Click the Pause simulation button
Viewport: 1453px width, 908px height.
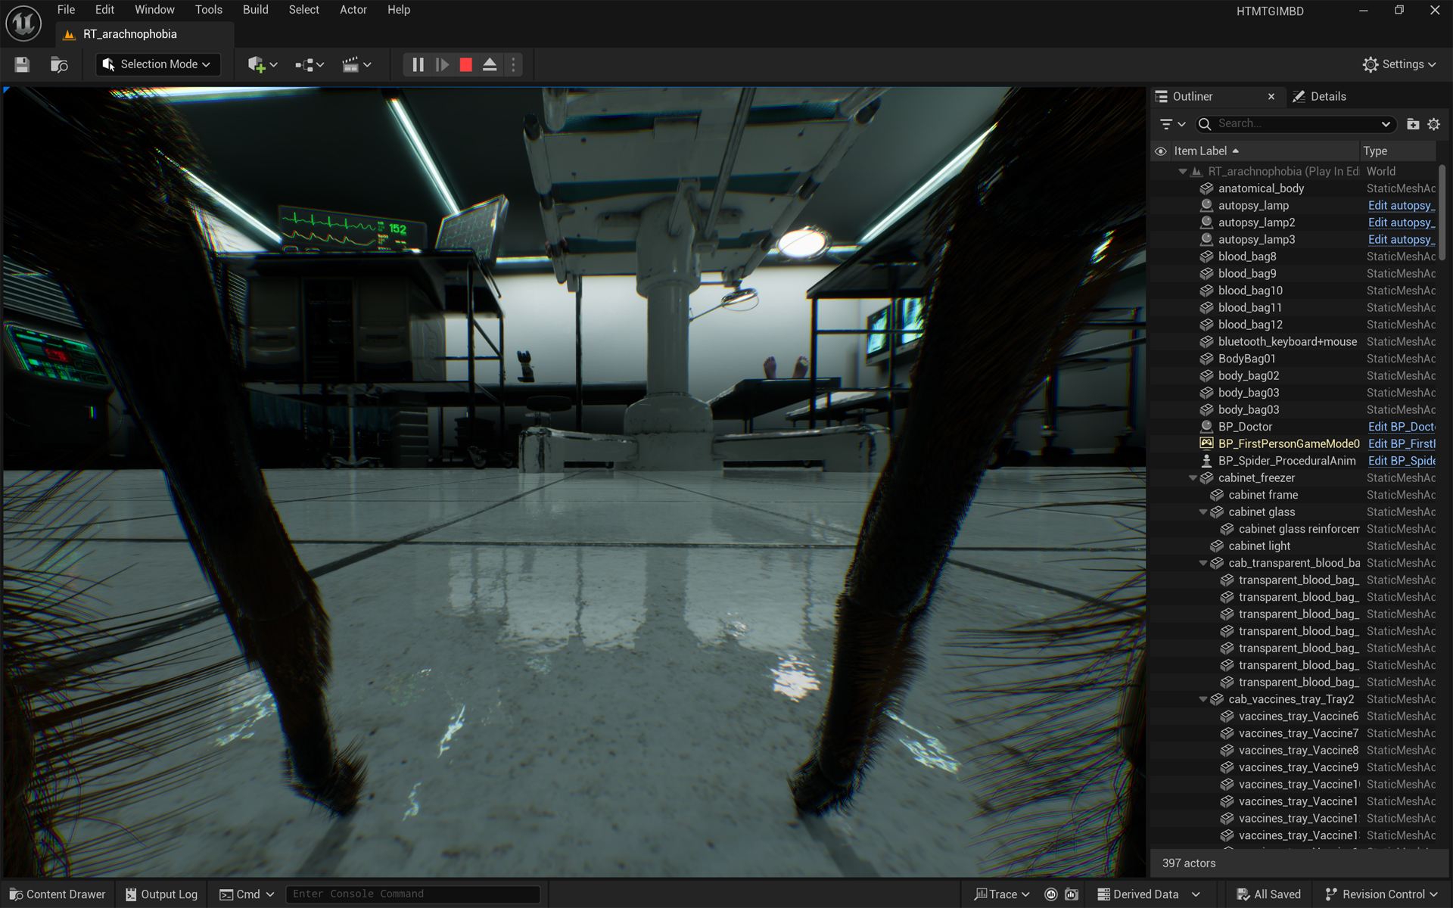point(418,65)
